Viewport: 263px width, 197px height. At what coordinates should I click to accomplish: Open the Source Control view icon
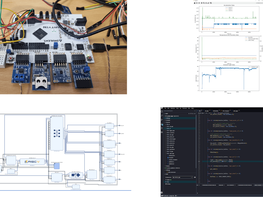[162, 120]
